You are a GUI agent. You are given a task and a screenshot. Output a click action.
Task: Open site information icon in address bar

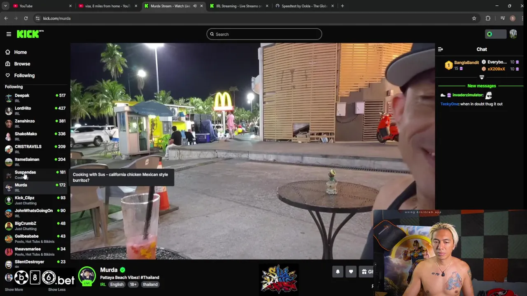37,18
